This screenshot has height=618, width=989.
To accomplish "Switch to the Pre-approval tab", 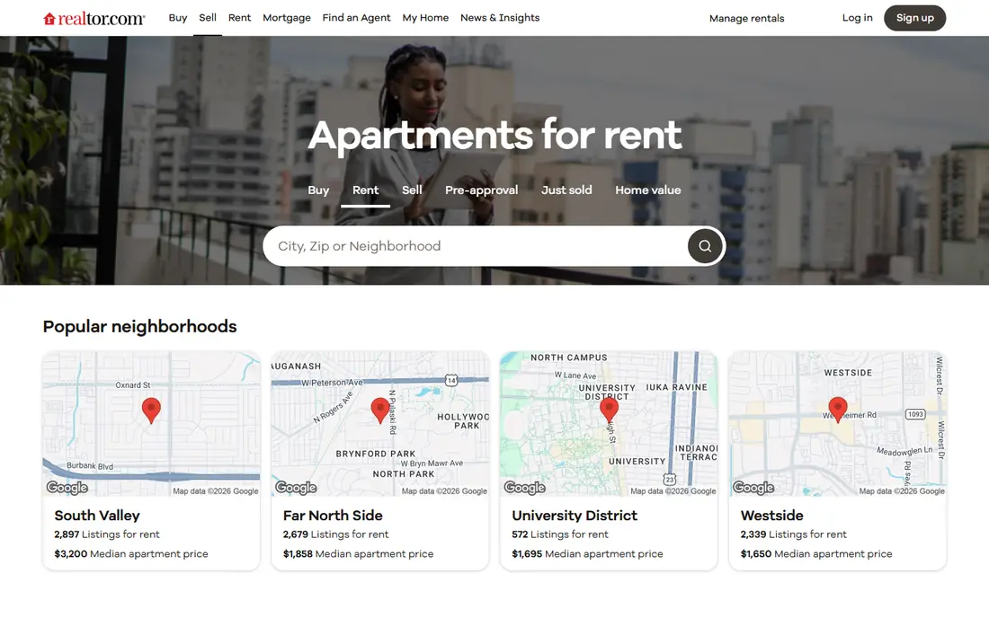I will (x=481, y=190).
